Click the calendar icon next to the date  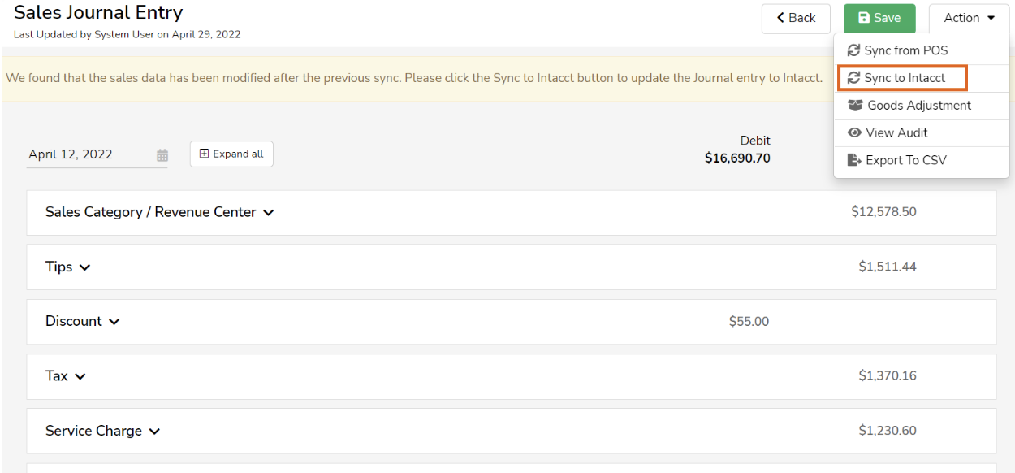coord(162,154)
